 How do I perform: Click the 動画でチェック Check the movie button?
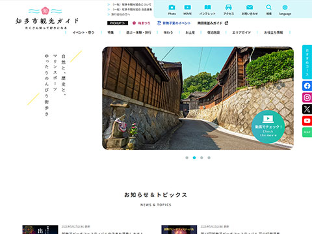[x=268, y=127]
